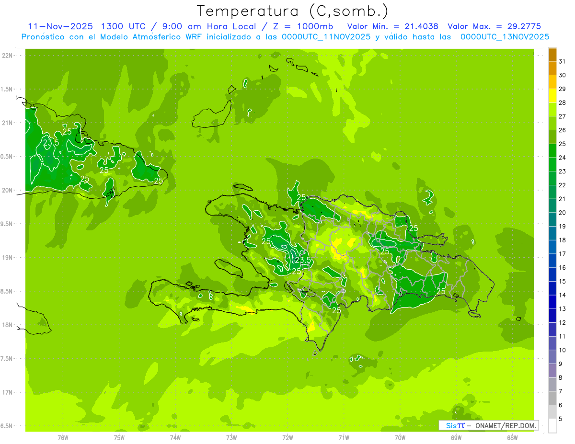This screenshot has width=575, height=444.
Task: Pick the legend swatch between 6 and 7
Action: tap(552, 398)
